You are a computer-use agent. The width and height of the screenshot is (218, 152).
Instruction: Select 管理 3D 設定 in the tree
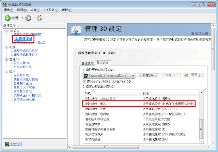[x=22, y=39]
